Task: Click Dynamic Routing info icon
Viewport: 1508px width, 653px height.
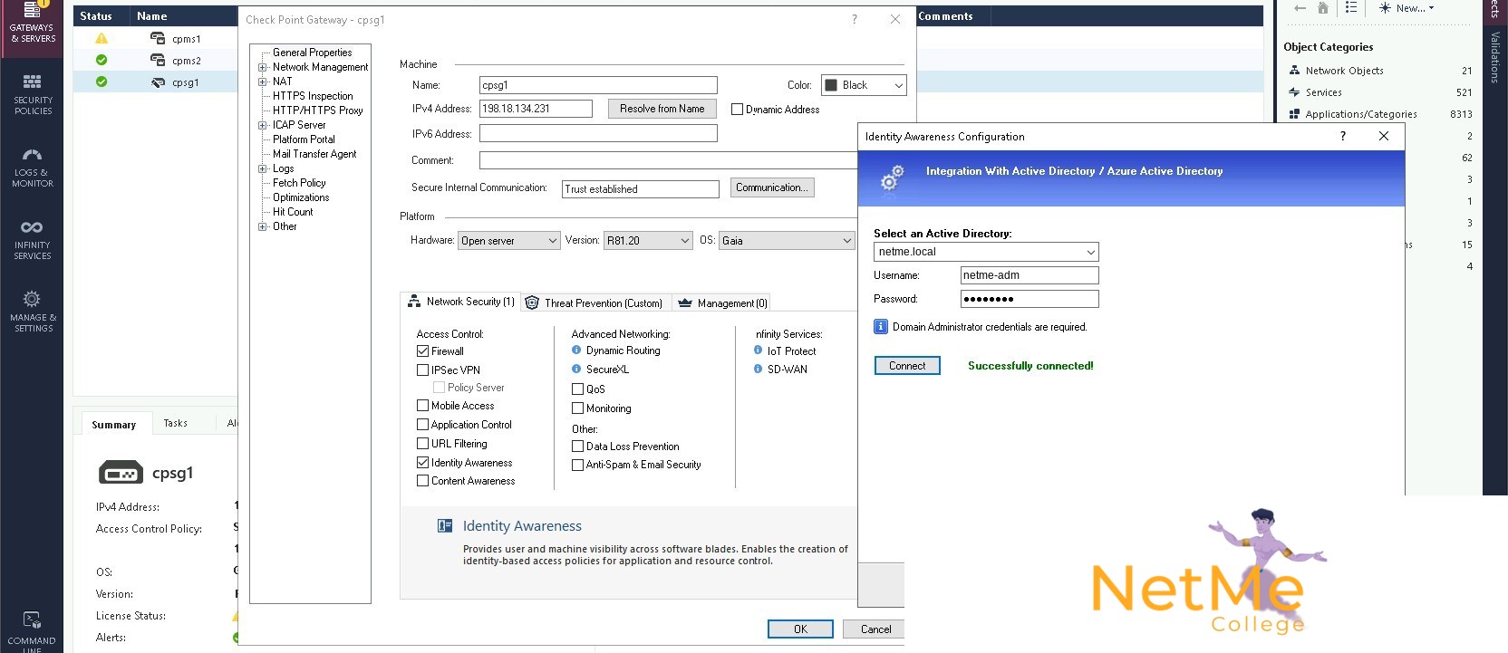Action: (576, 351)
